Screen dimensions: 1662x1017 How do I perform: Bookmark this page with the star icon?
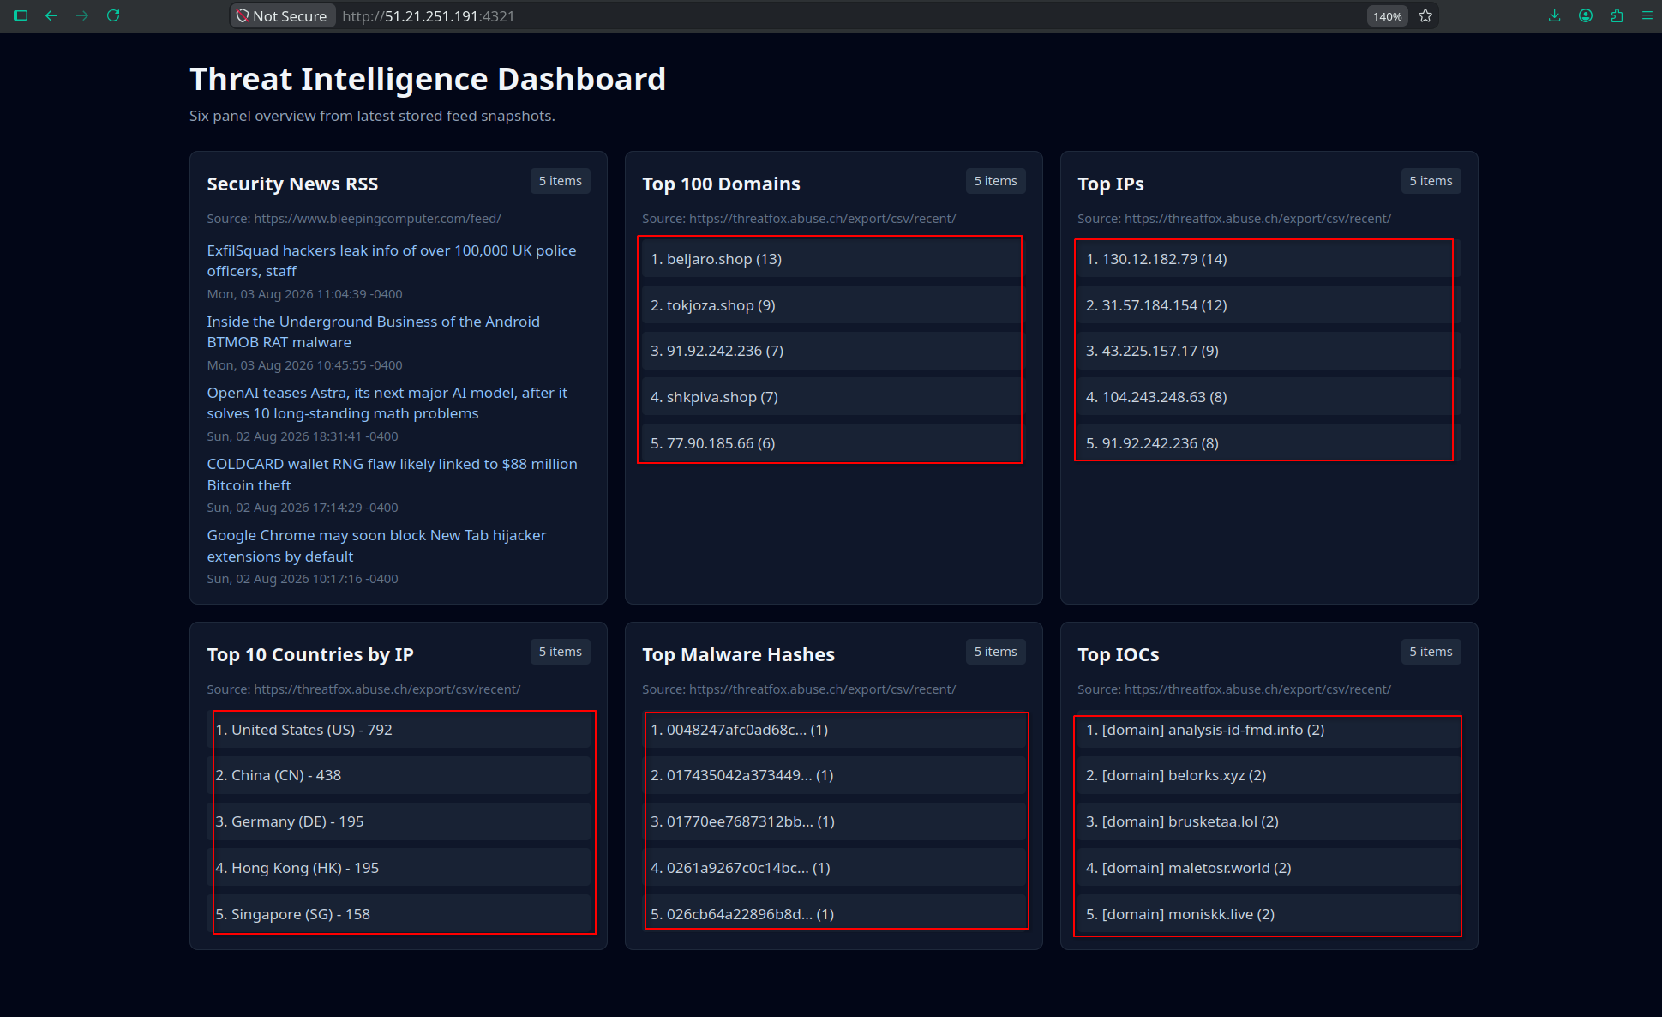(1425, 15)
